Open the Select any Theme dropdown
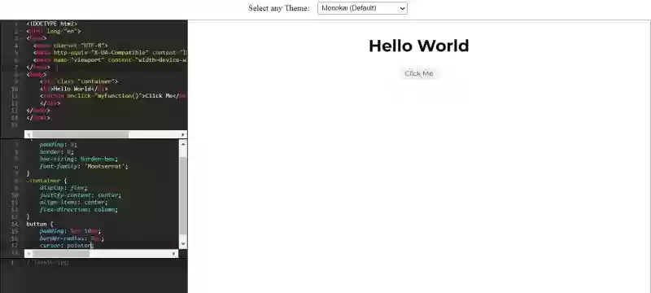The height and width of the screenshot is (293, 651). pyautogui.click(x=362, y=8)
